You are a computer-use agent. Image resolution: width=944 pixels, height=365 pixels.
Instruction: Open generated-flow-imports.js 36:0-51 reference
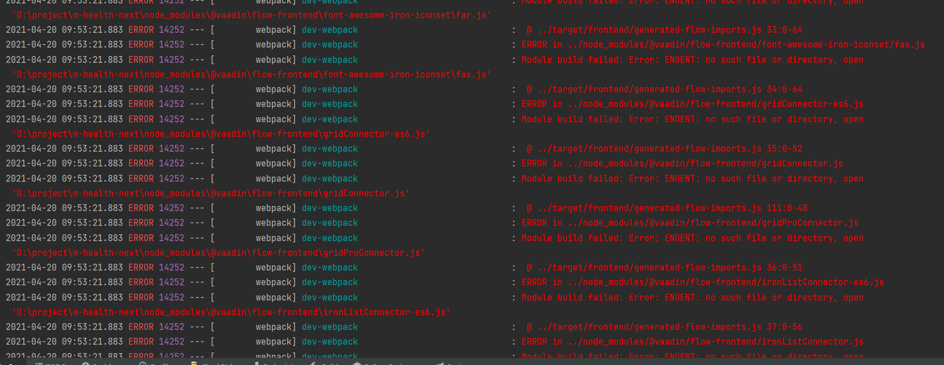click(664, 268)
